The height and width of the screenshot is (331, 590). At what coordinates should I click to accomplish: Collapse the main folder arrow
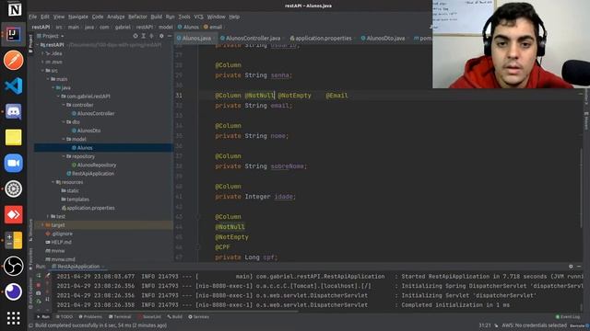point(49,79)
